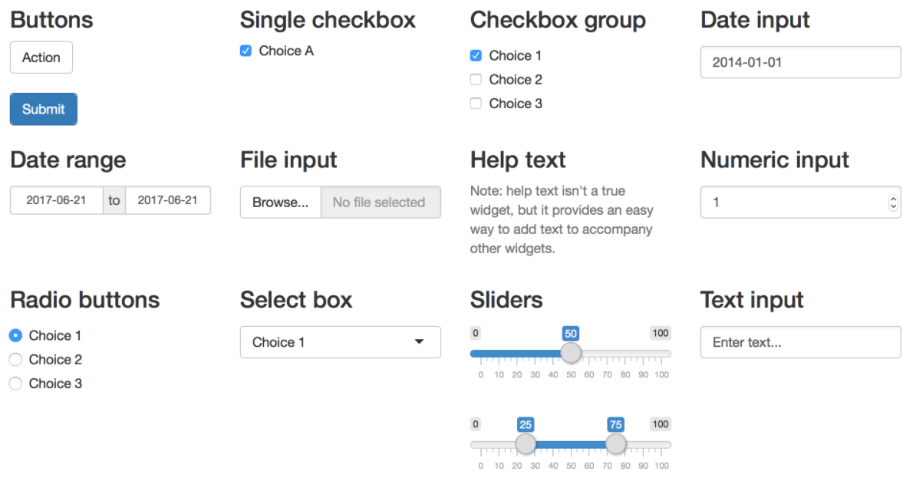Viewport: 916px width, 481px height.
Task: Click the numeric input stepper arrows
Action: click(892, 203)
